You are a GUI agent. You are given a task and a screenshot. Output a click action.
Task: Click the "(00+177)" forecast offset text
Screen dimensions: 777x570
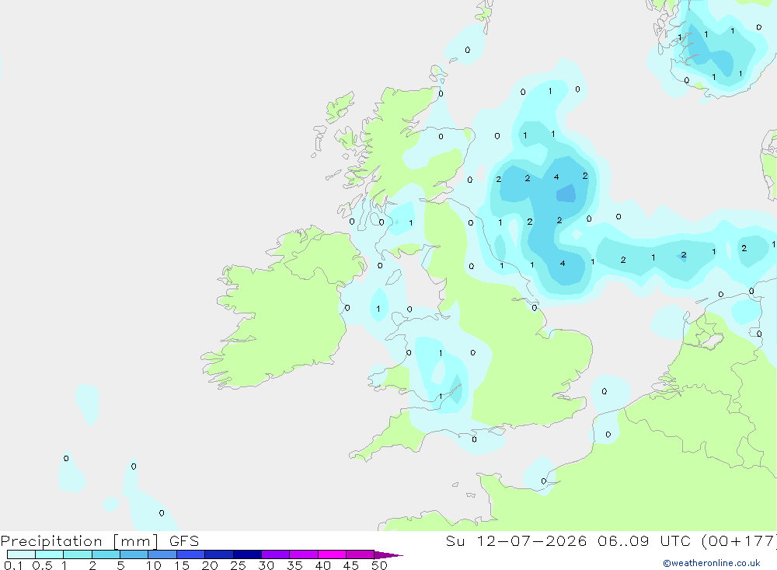tap(739, 541)
